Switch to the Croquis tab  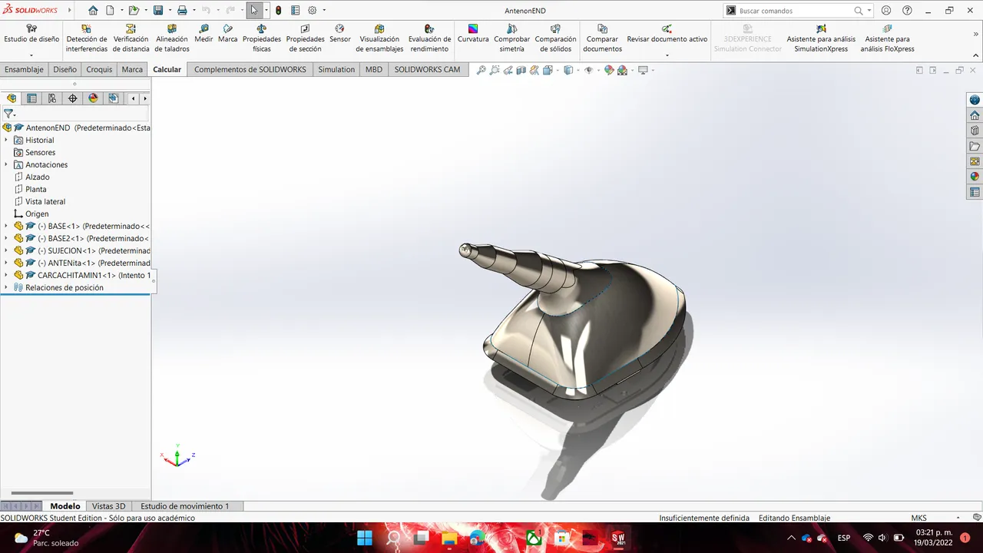pos(99,69)
